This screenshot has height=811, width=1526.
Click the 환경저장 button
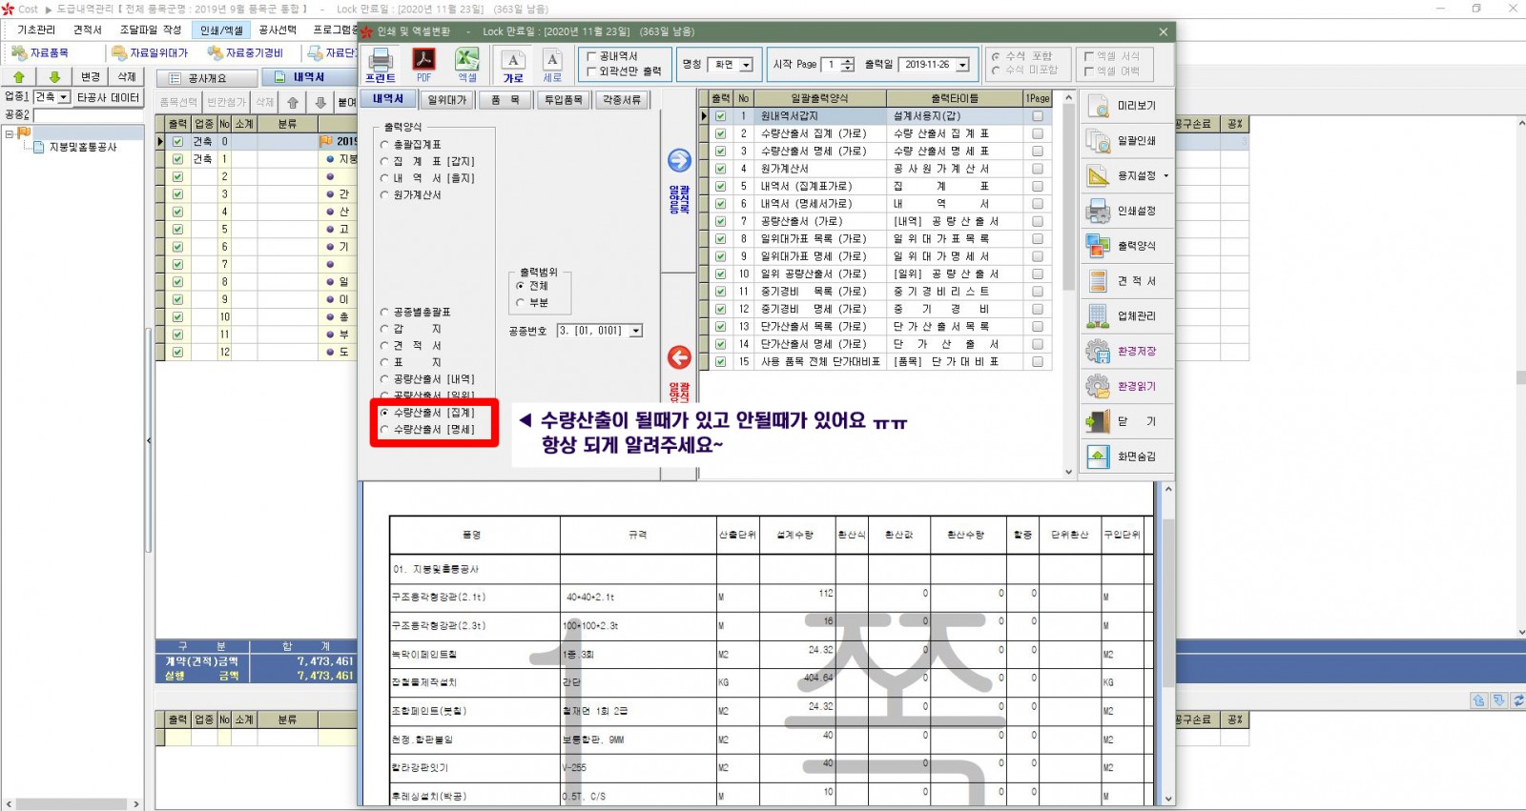pos(1125,351)
